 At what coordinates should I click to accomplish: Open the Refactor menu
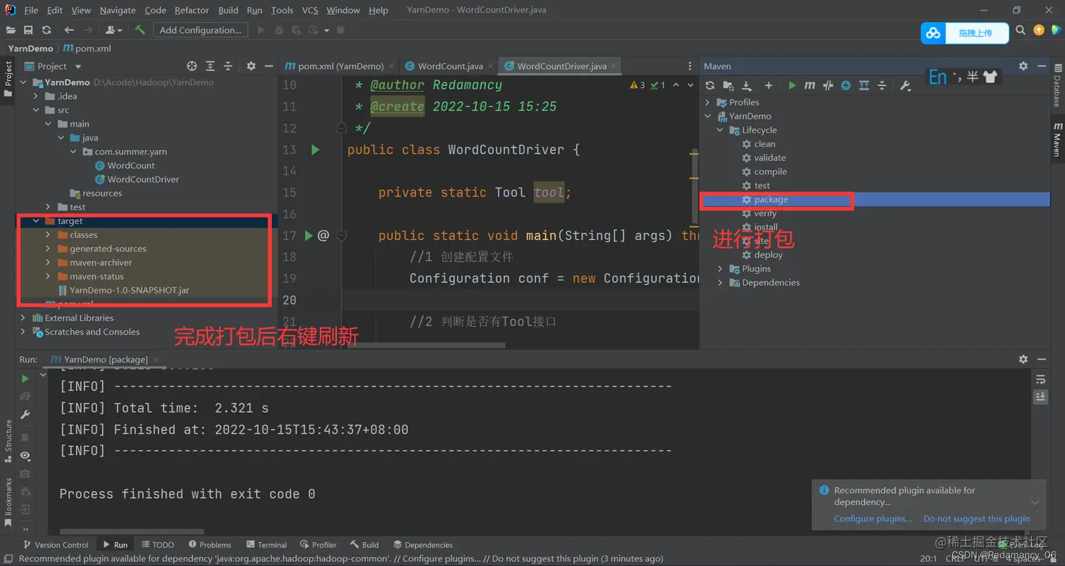click(x=192, y=10)
